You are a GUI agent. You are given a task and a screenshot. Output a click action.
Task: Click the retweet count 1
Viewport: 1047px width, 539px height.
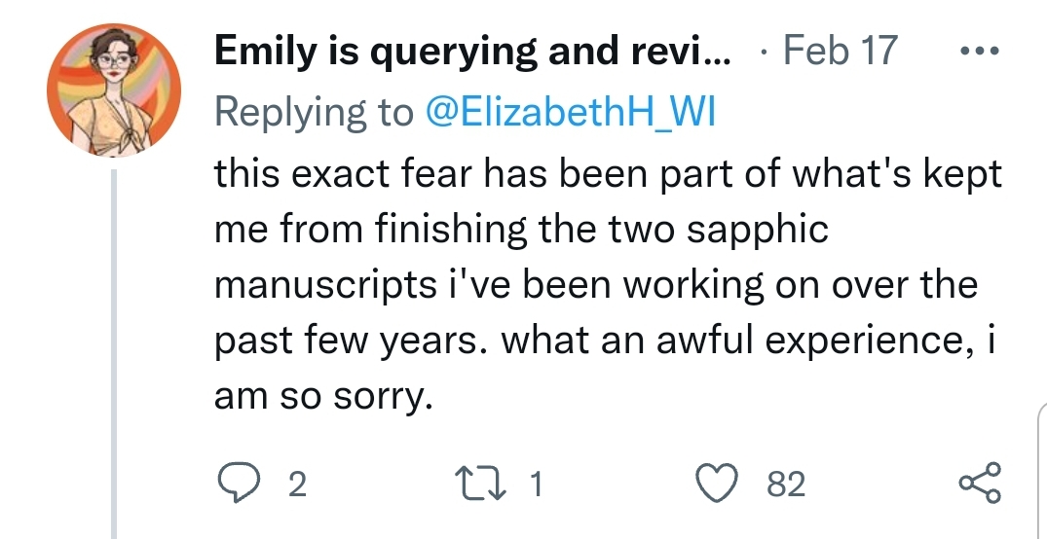click(537, 485)
